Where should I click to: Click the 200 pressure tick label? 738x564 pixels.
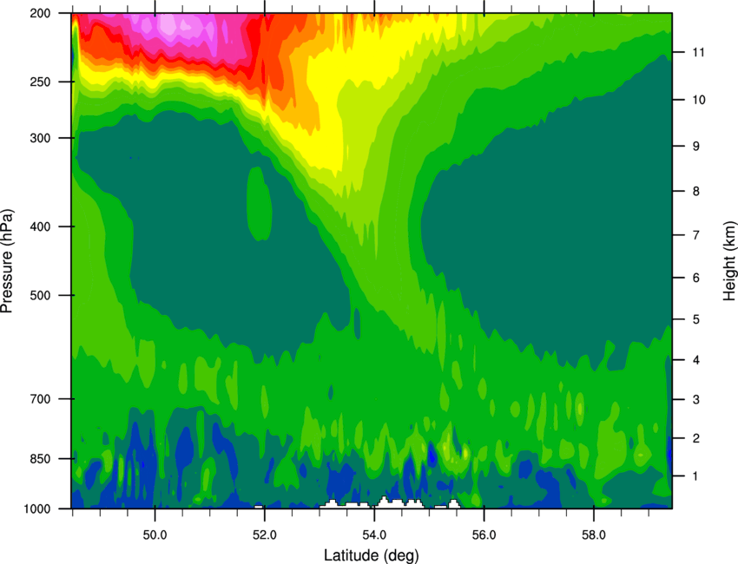point(40,13)
